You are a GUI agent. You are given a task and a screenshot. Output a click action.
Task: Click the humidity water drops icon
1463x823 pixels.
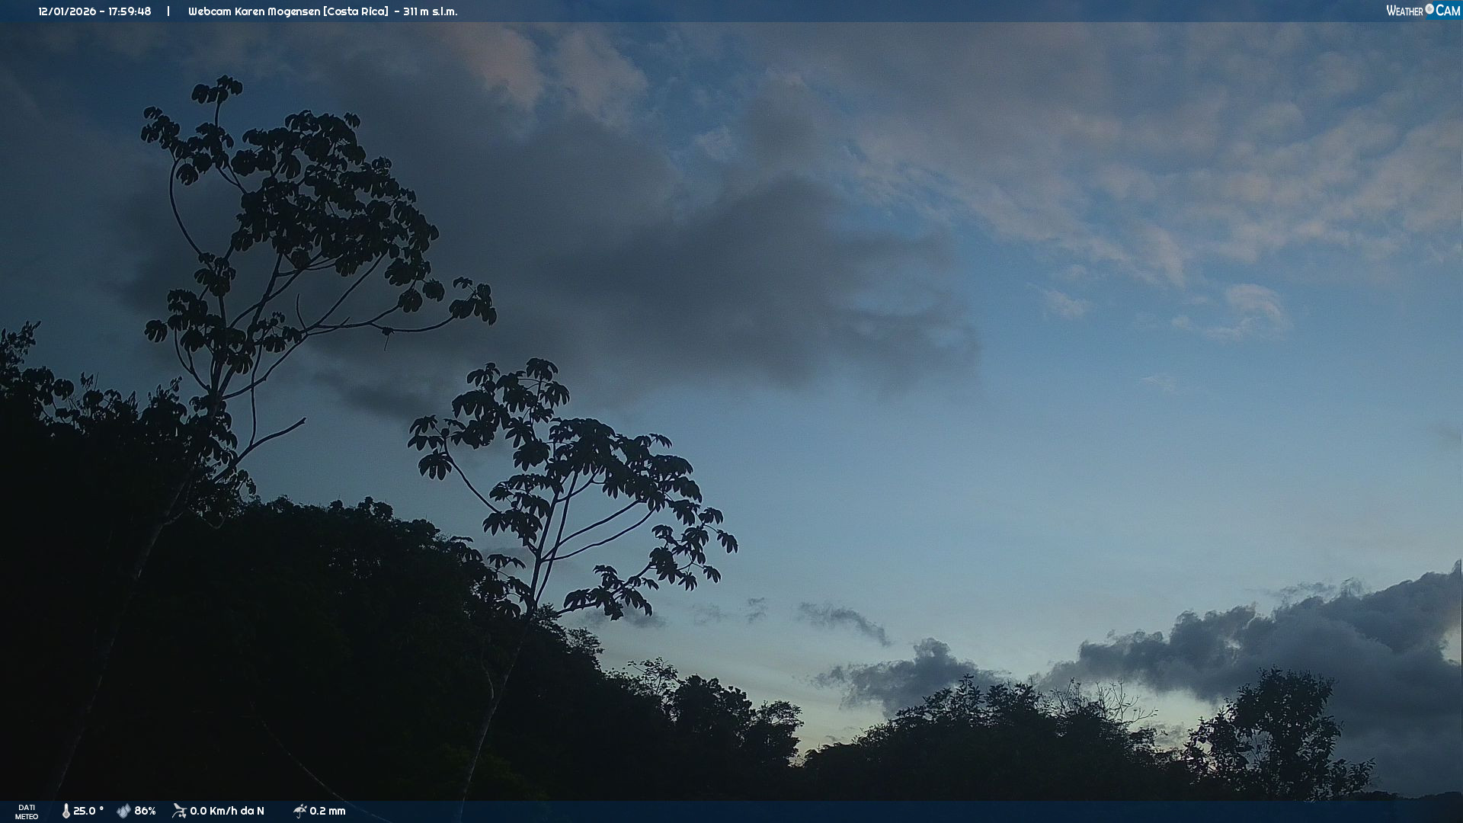tap(123, 811)
